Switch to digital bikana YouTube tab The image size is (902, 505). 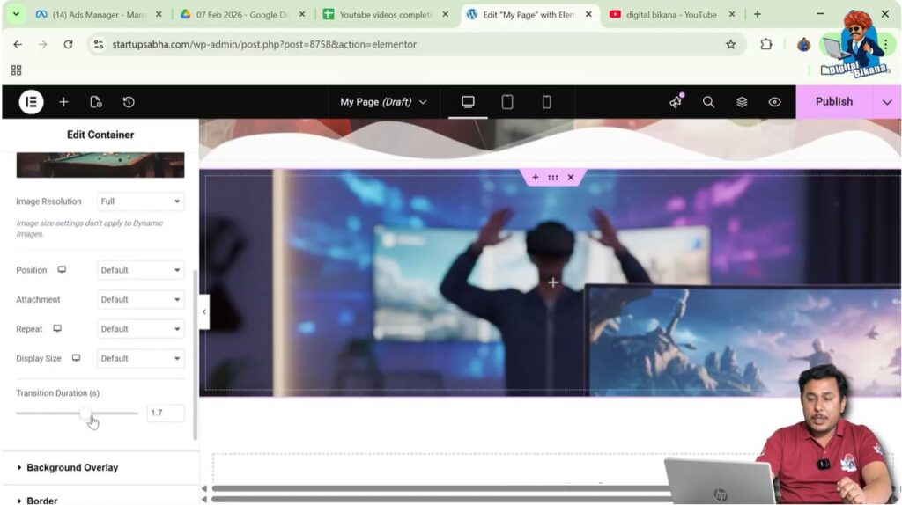pos(669,15)
